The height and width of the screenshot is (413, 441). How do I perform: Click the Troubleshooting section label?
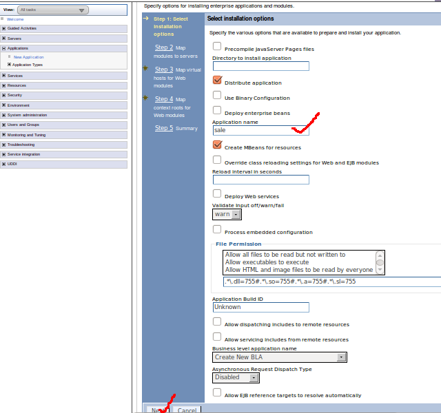(21, 145)
